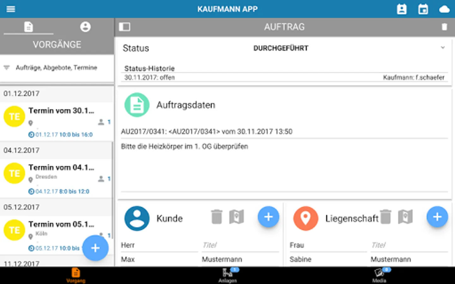Click the TE badge for Dresden appointment
This screenshot has width=455, height=284.
pos(14,173)
